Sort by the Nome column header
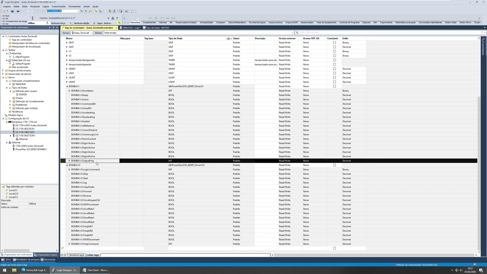 [92, 38]
